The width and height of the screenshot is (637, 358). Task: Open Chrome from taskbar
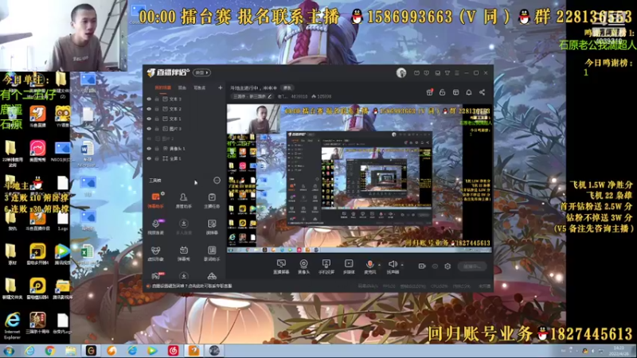coord(50,350)
